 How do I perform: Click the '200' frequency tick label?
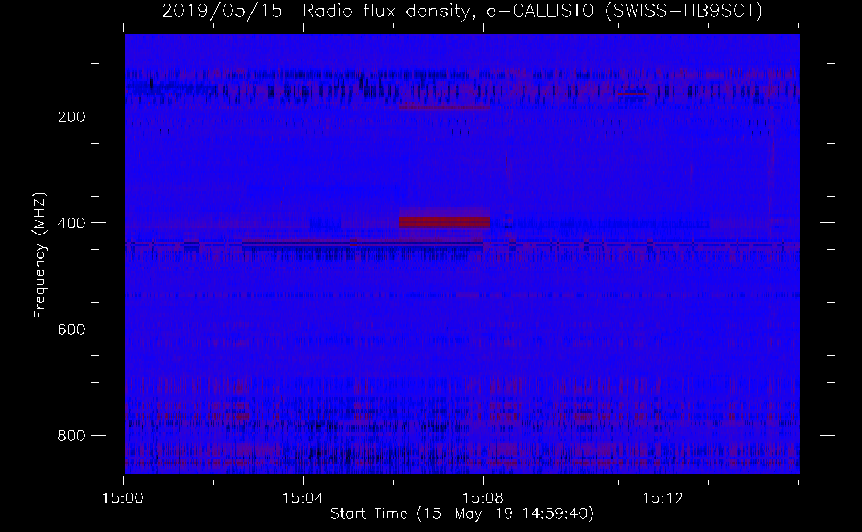pyautogui.click(x=71, y=117)
